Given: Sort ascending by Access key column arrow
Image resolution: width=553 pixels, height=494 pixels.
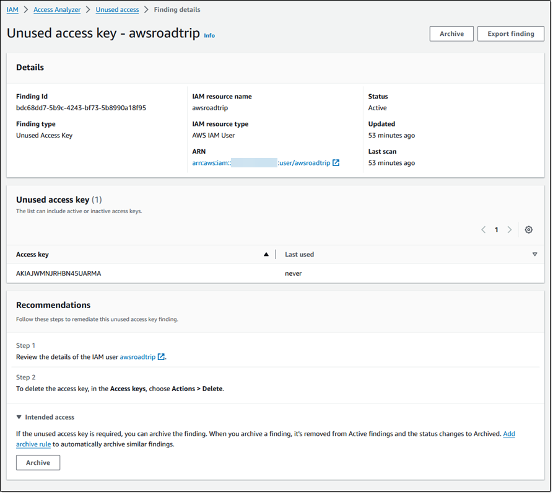Looking at the screenshot, I should point(266,255).
